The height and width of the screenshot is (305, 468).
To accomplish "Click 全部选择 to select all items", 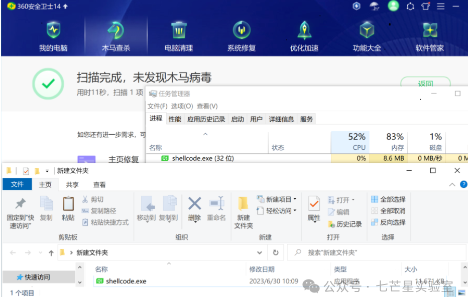I will (388, 199).
